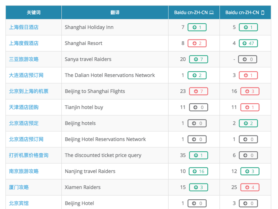Click red badge 7 for Beijing to Shanghai Flights
This screenshot has height=209, width=278.
(x=198, y=91)
